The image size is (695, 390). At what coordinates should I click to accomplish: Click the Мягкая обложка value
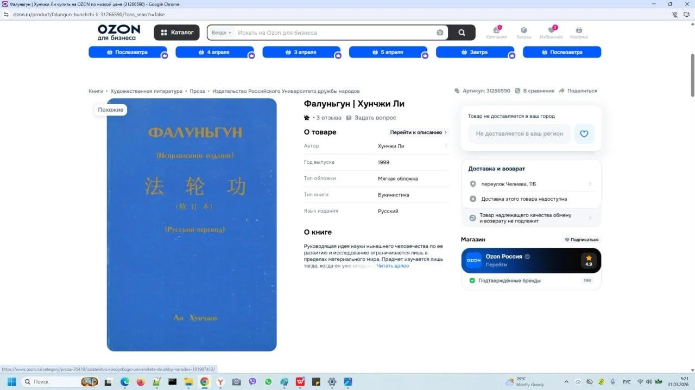click(x=398, y=178)
